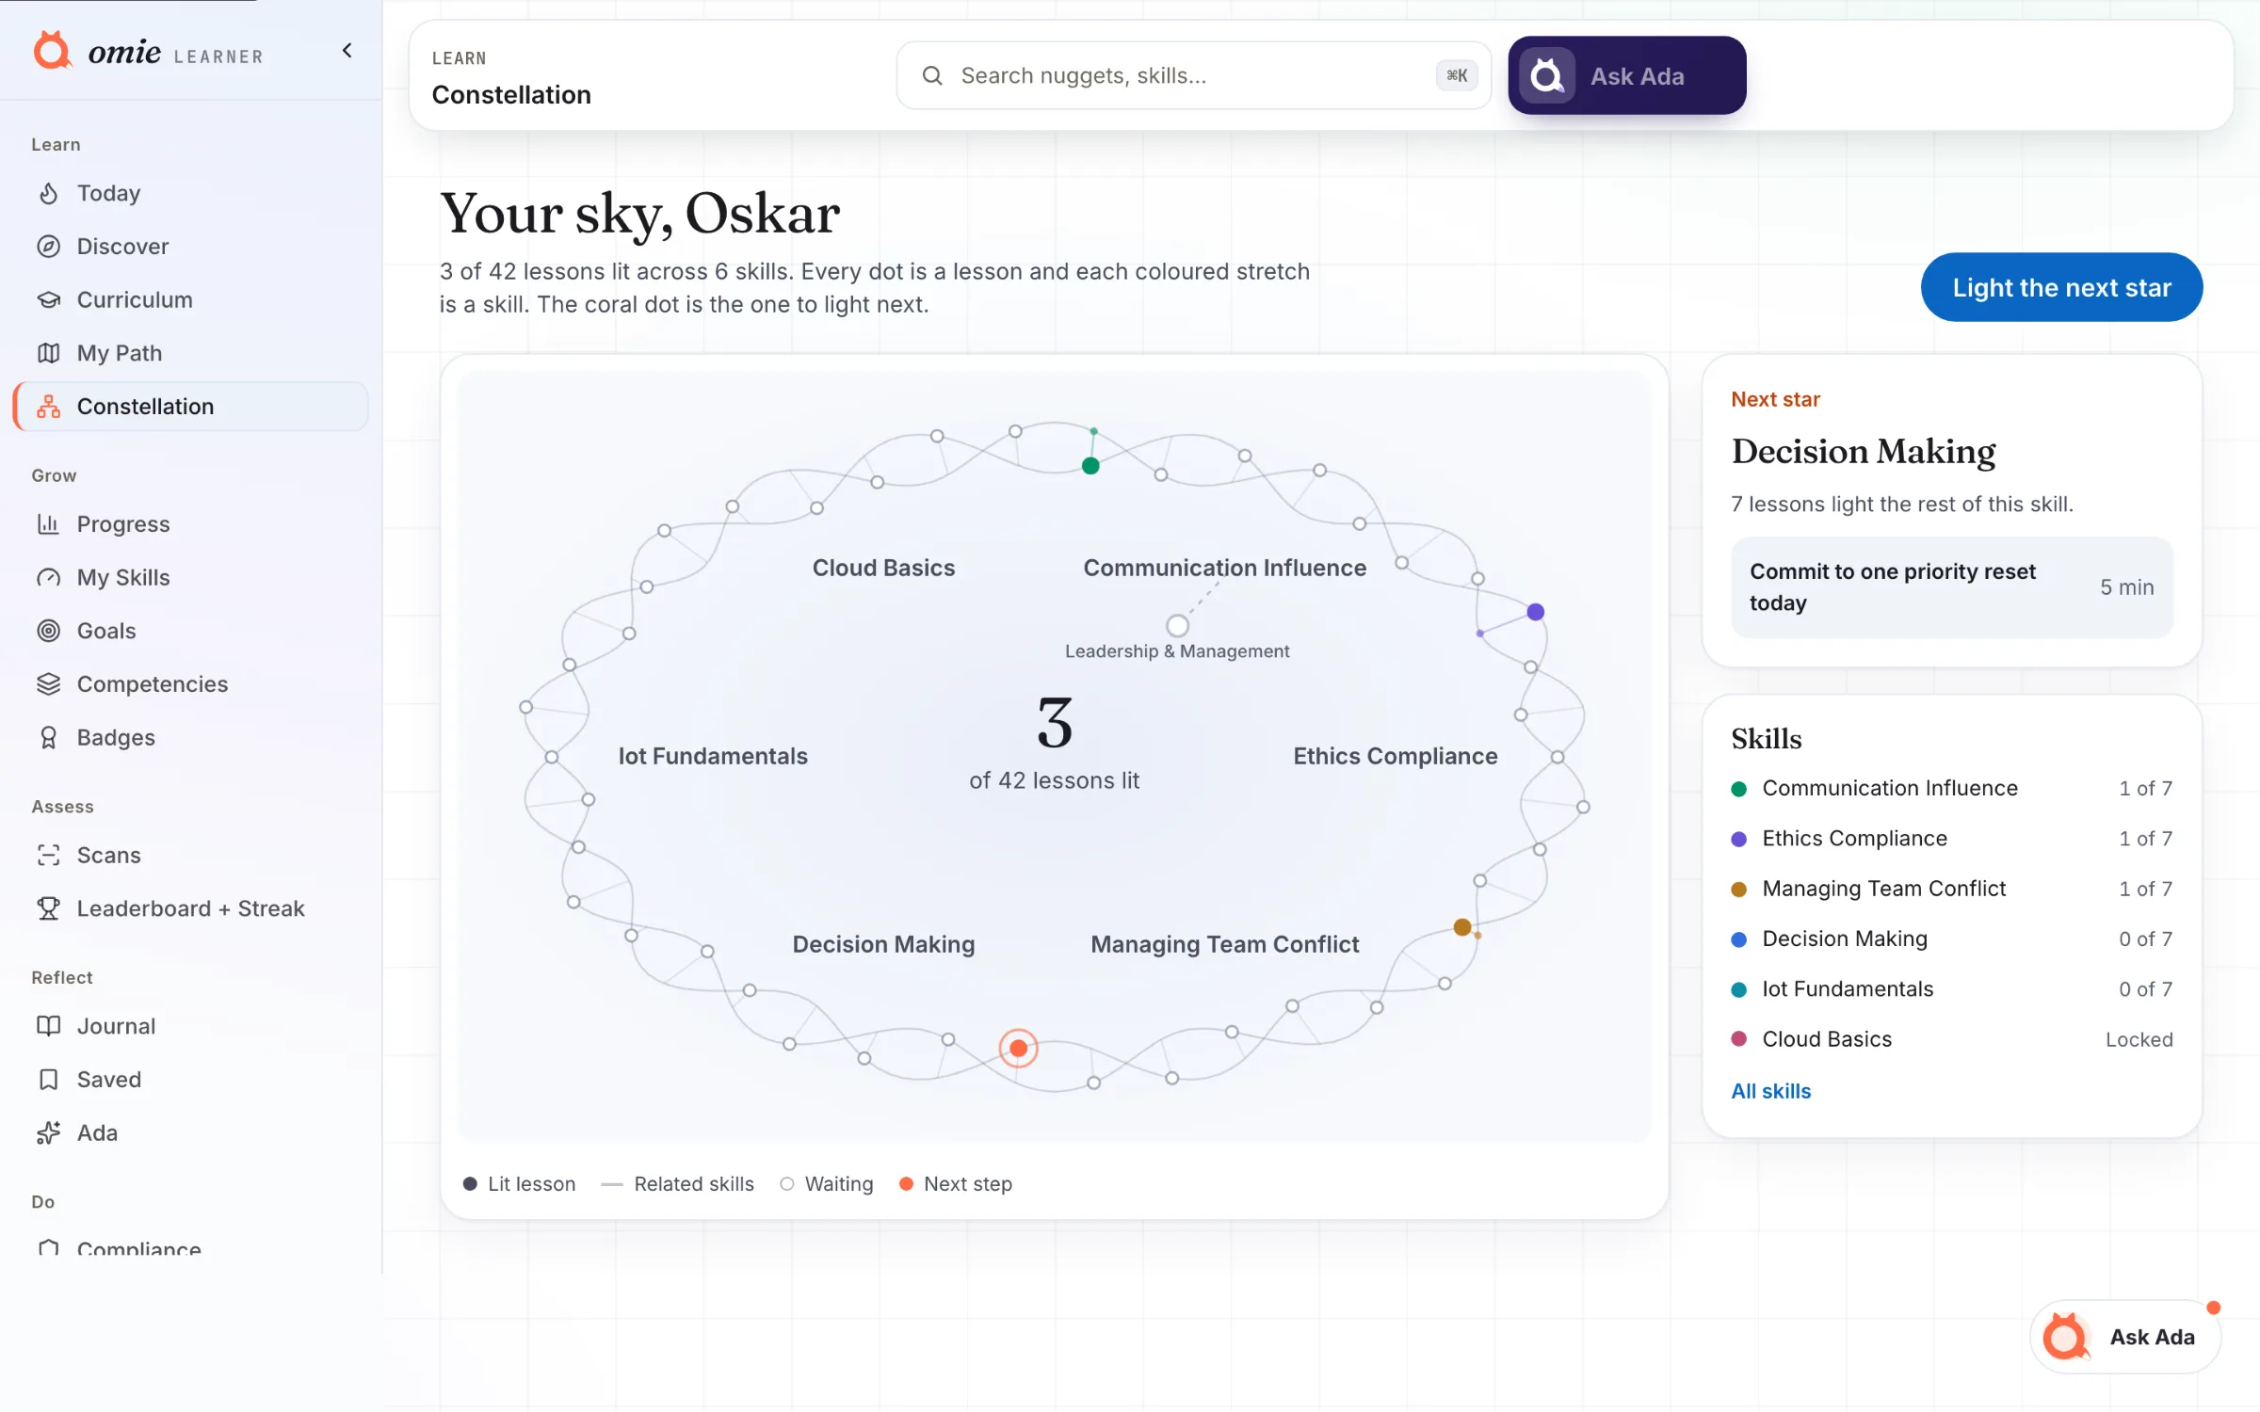
Task: Click the Journal book icon
Action: [x=49, y=1026]
